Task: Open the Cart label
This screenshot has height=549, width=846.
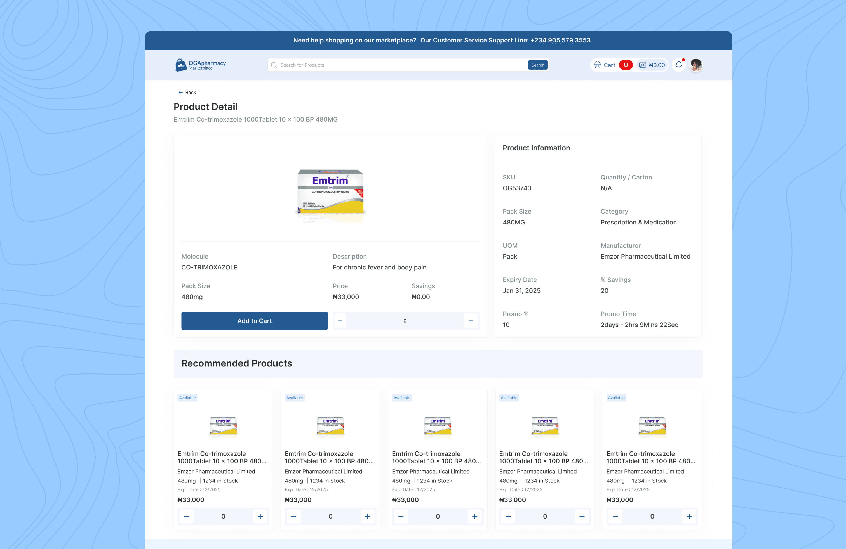Action: click(x=609, y=65)
